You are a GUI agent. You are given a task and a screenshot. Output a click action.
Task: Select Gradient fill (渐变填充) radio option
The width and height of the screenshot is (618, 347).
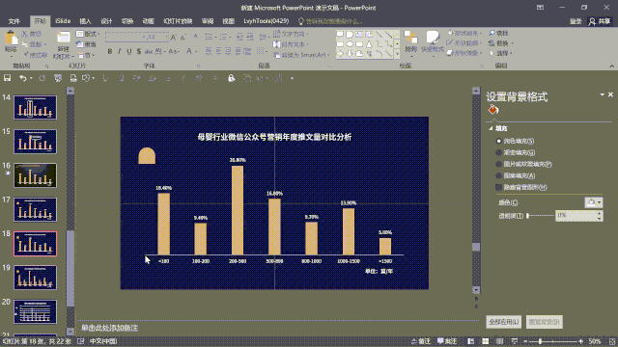[499, 152]
